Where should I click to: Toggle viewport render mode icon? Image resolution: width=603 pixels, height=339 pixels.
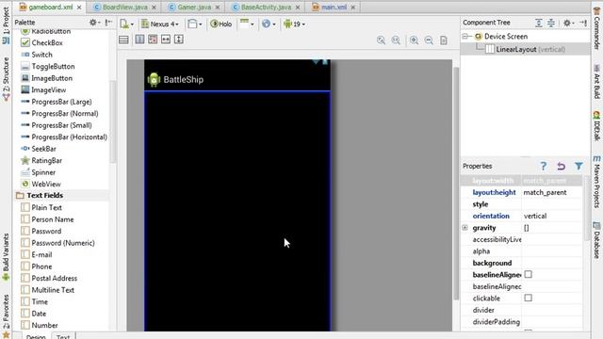[123, 40]
